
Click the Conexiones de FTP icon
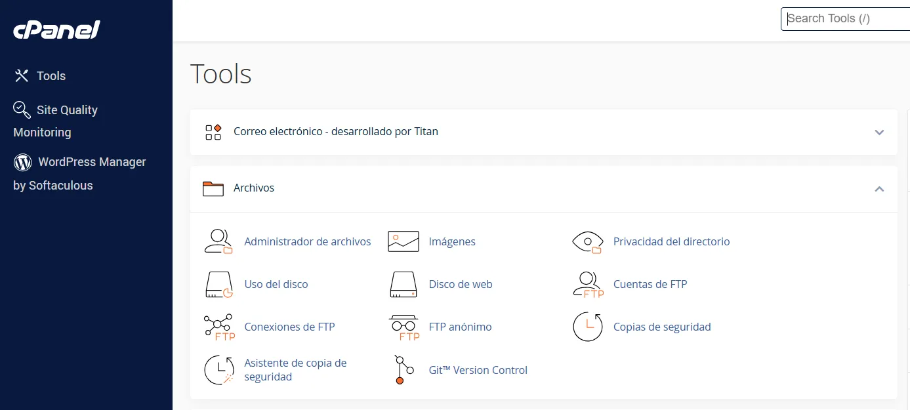(219, 327)
